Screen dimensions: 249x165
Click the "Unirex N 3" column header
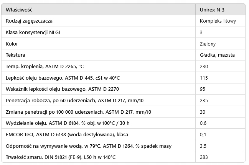213,9
